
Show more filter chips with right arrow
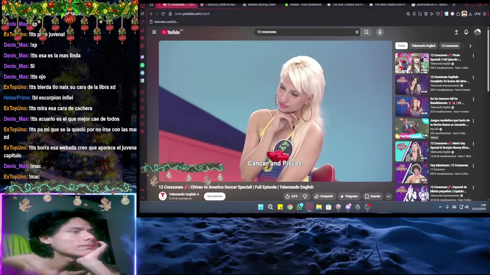click(x=470, y=46)
